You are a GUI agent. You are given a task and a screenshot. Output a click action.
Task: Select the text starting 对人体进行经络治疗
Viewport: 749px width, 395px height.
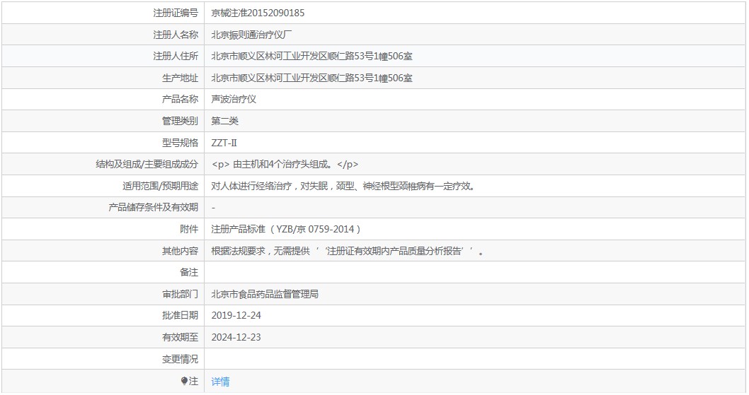(344, 186)
